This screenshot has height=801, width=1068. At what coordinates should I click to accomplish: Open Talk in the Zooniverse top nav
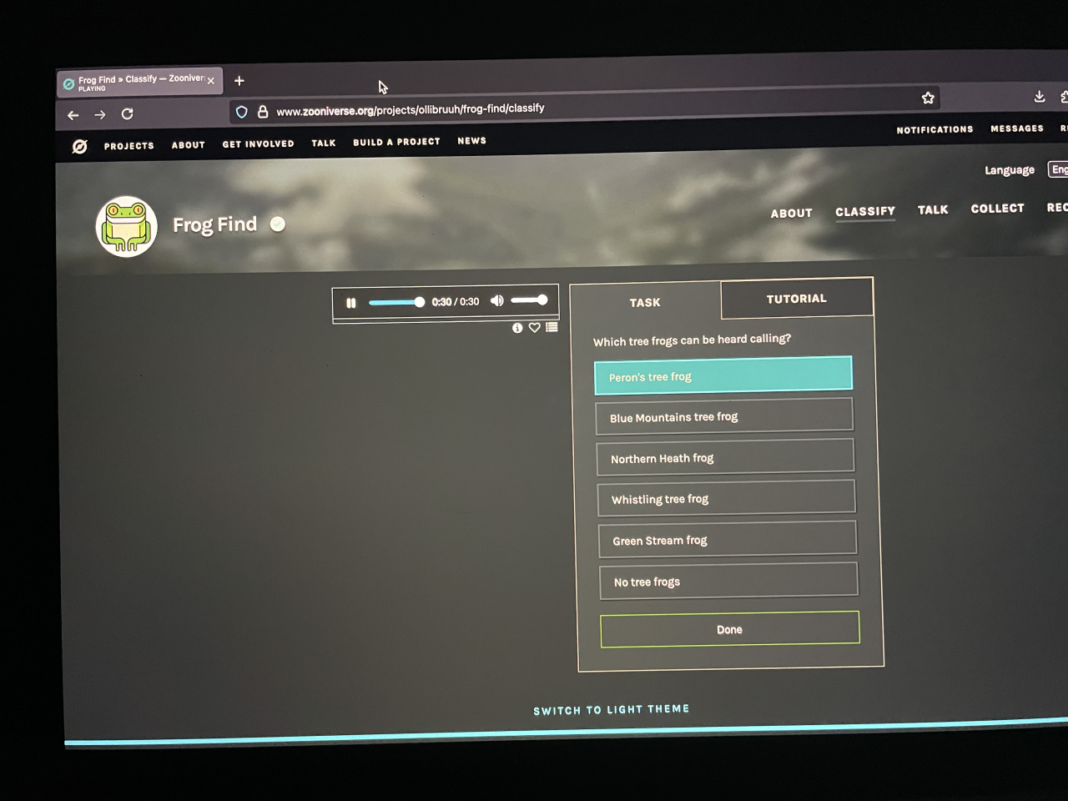pos(323,144)
